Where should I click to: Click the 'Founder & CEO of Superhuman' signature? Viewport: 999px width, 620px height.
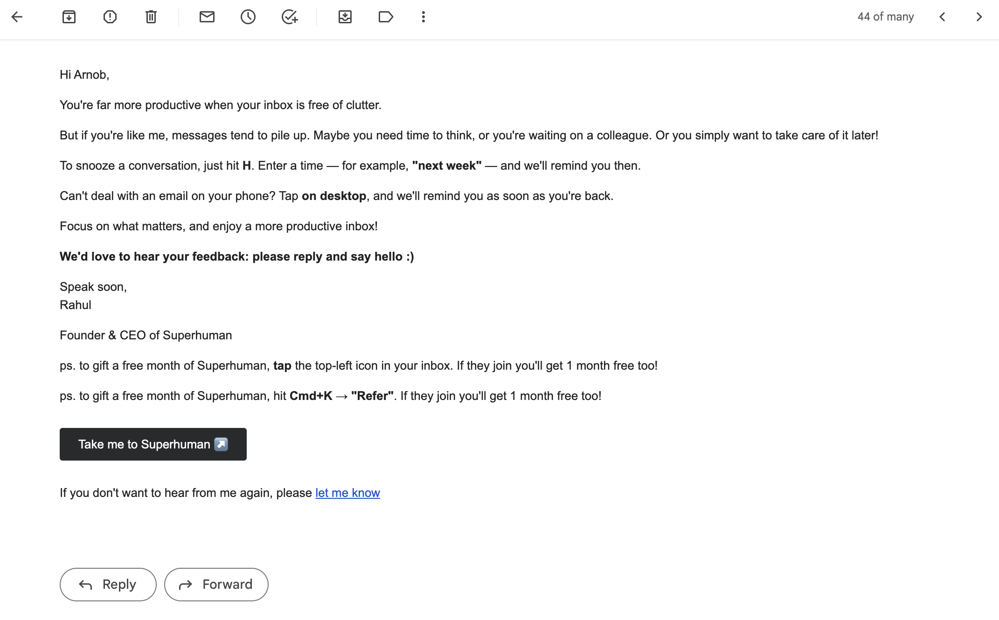tap(146, 335)
